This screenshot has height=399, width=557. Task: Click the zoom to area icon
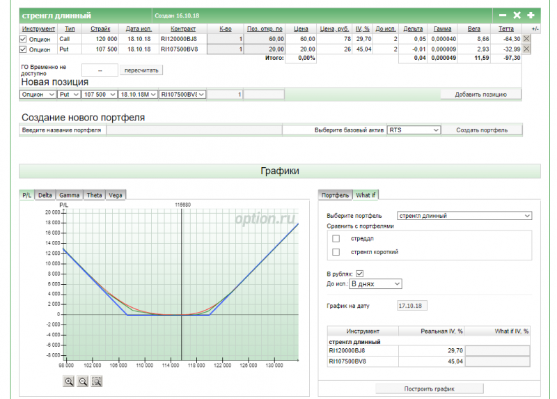97,381
